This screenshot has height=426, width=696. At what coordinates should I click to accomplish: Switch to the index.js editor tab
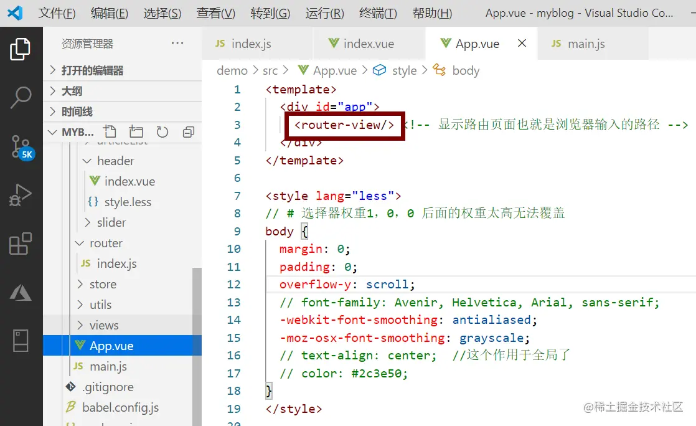257,44
